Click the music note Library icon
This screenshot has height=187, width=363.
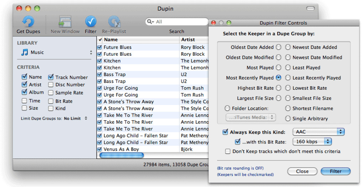click(25, 53)
